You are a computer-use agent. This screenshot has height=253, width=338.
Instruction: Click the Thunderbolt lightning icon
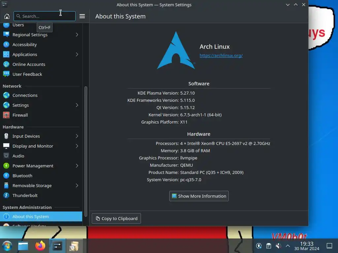click(6, 196)
